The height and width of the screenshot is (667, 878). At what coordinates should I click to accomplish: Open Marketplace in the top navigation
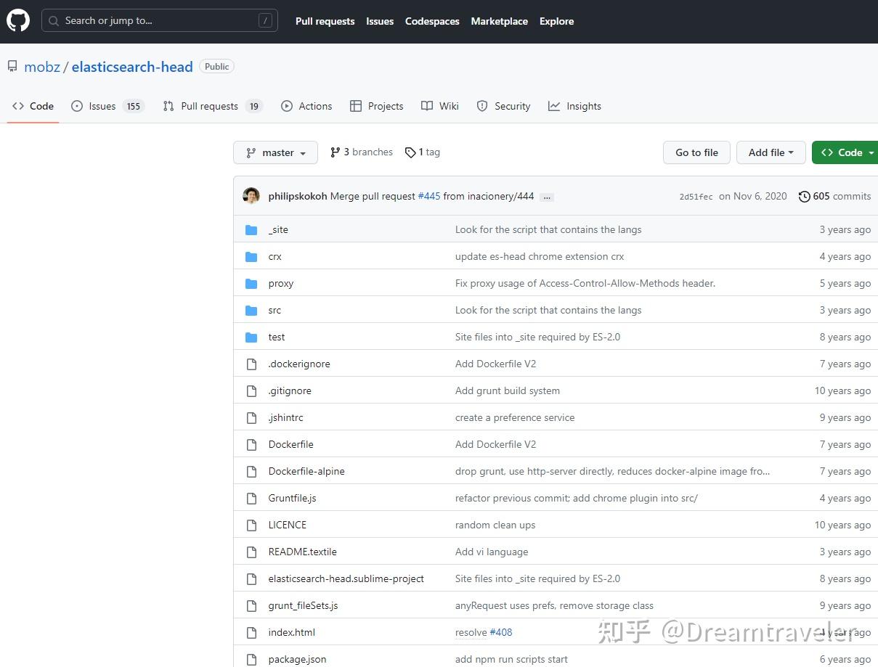tap(499, 21)
